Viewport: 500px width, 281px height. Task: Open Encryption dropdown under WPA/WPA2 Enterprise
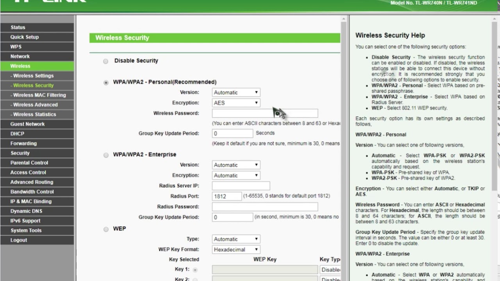click(x=236, y=176)
